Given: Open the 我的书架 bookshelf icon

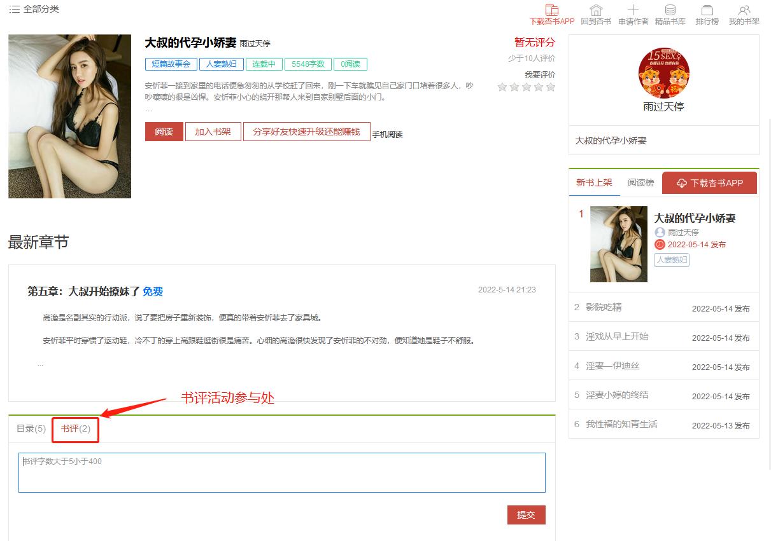Looking at the screenshot, I should pyautogui.click(x=744, y=10).
